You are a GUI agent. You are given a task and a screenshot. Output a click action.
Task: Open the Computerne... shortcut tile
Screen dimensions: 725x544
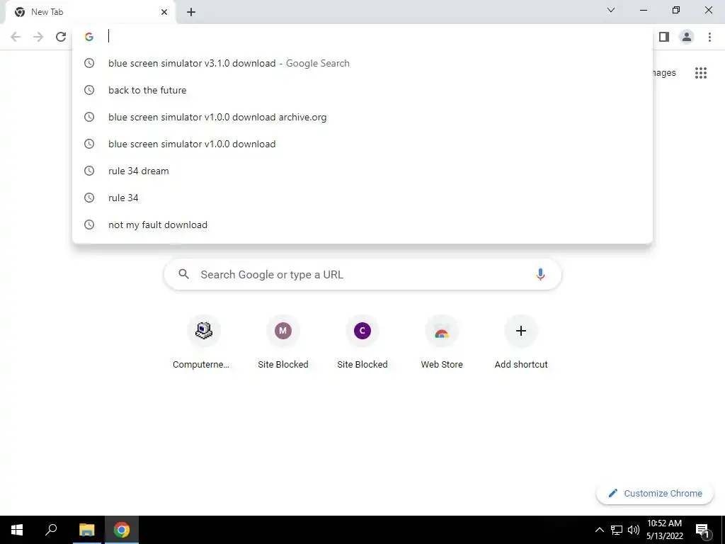[203, 342]
